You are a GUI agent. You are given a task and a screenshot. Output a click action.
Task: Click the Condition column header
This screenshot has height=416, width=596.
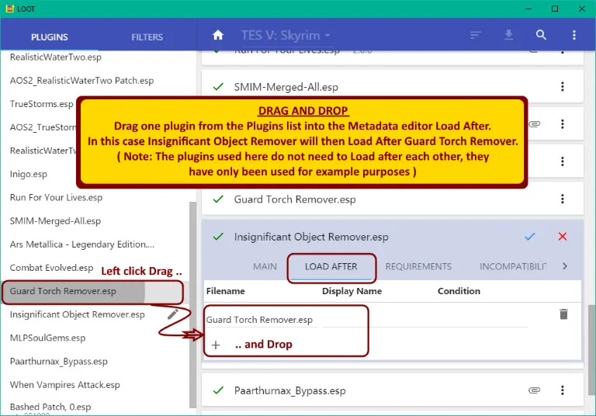(x=459, y=291)
